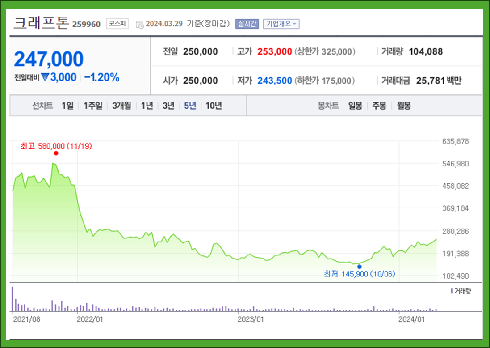Select the 1주일 line chart period
Image resolution: width=490 pixels, height=348 pixels.
[x=93, y=106]
